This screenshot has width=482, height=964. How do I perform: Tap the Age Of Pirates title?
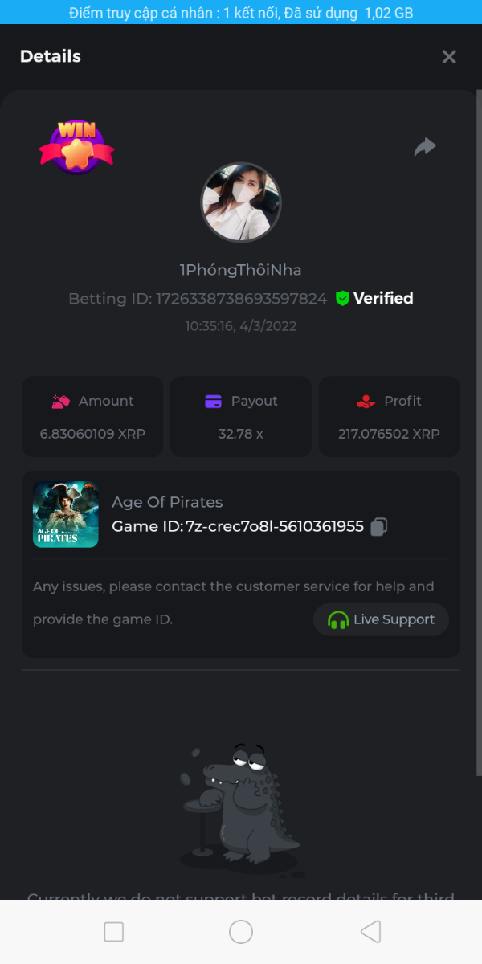[167, 502]
